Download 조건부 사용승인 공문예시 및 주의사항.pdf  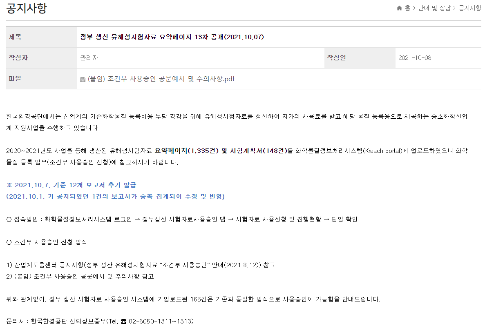(x=161, y=79)
